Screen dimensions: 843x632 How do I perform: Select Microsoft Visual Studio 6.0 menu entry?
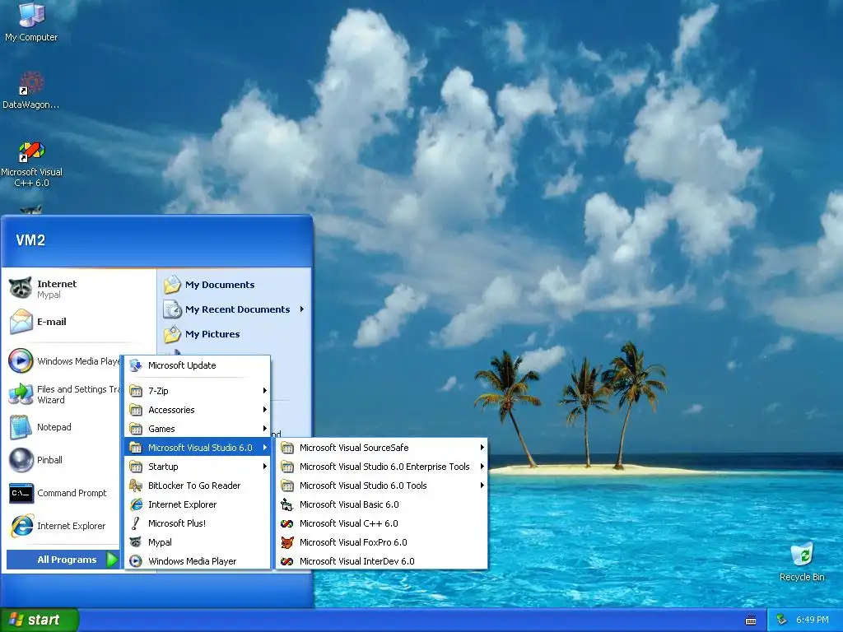(x=198, y=448)
